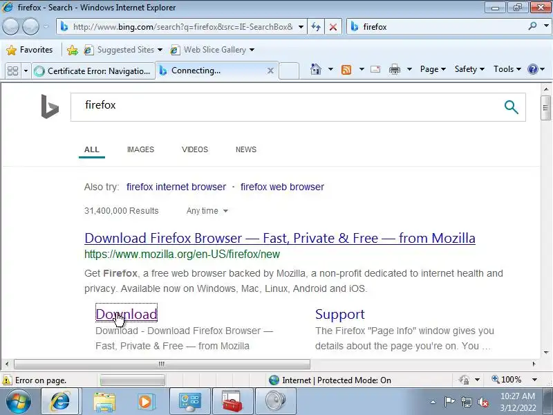Expand the Print dropdown arrow

(409, 69)
